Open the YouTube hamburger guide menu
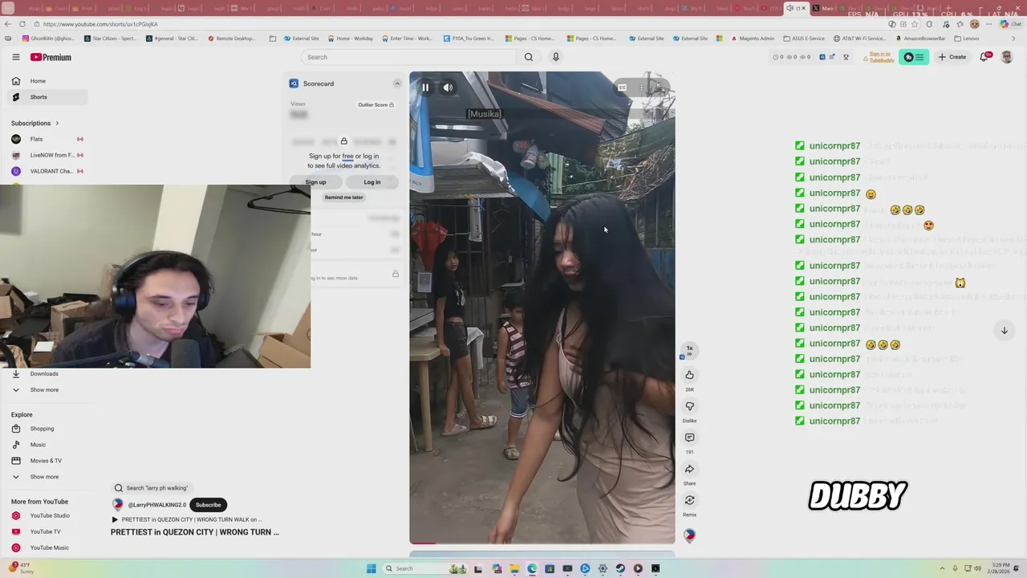 (15, 57)
